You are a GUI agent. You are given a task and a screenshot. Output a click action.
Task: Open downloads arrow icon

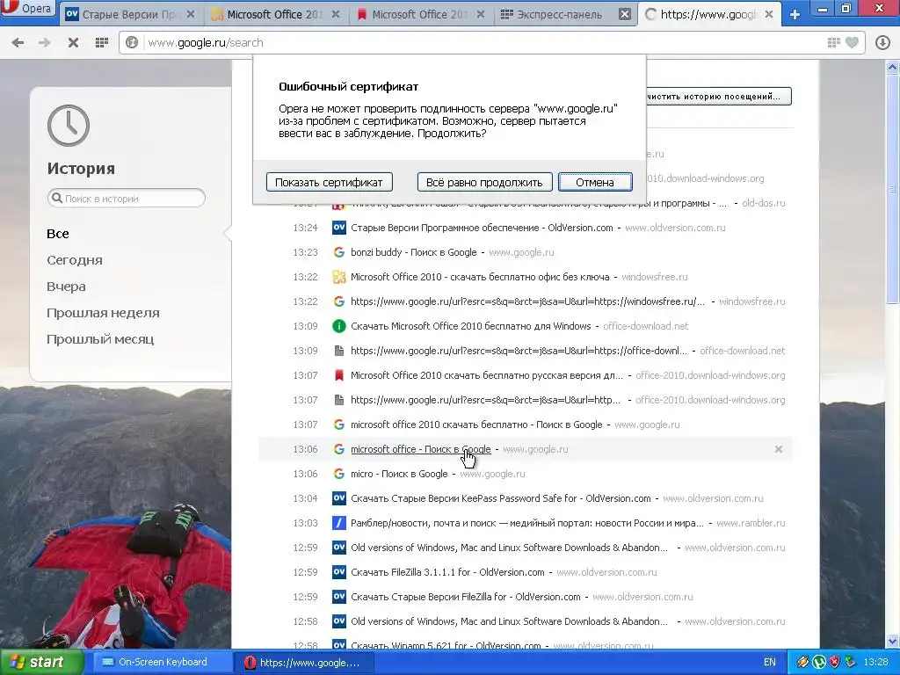click(x=882, y=42)
